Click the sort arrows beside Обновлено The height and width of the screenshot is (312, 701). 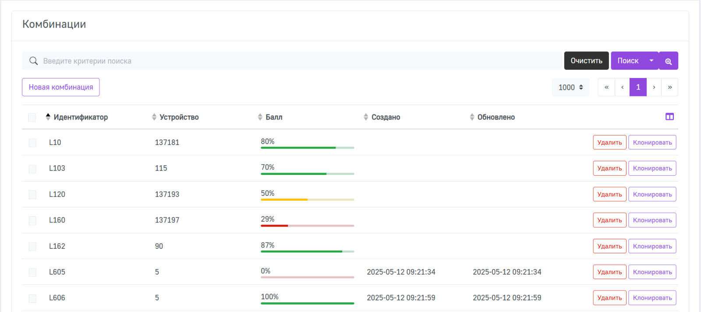(472, 117)
